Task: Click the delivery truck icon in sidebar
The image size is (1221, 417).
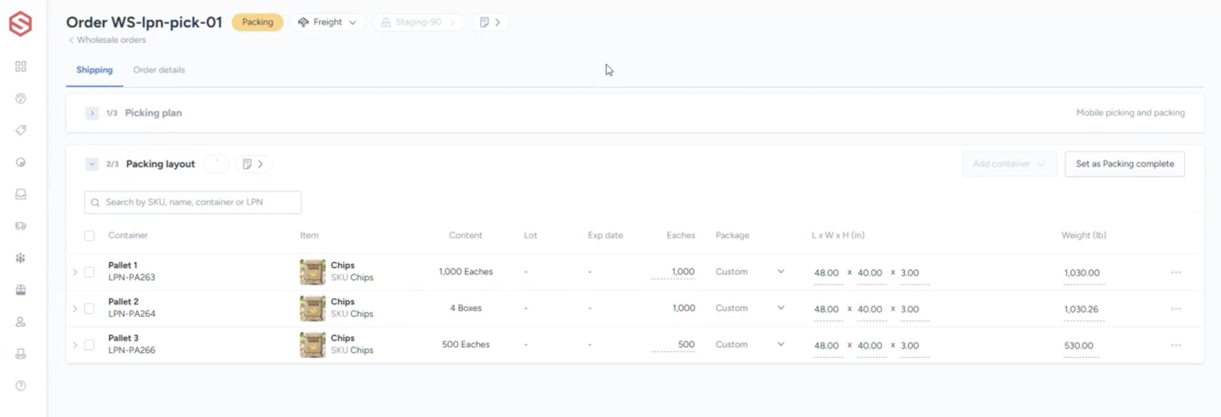Action: (20, 226)
